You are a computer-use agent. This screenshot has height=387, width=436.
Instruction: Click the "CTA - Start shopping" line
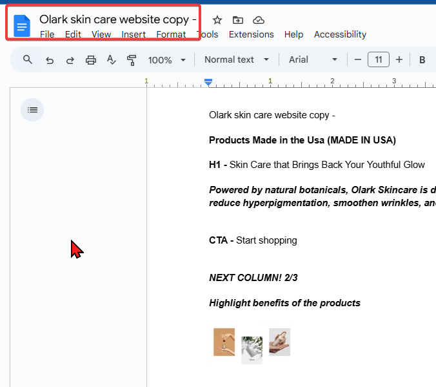tap(253, 240)
